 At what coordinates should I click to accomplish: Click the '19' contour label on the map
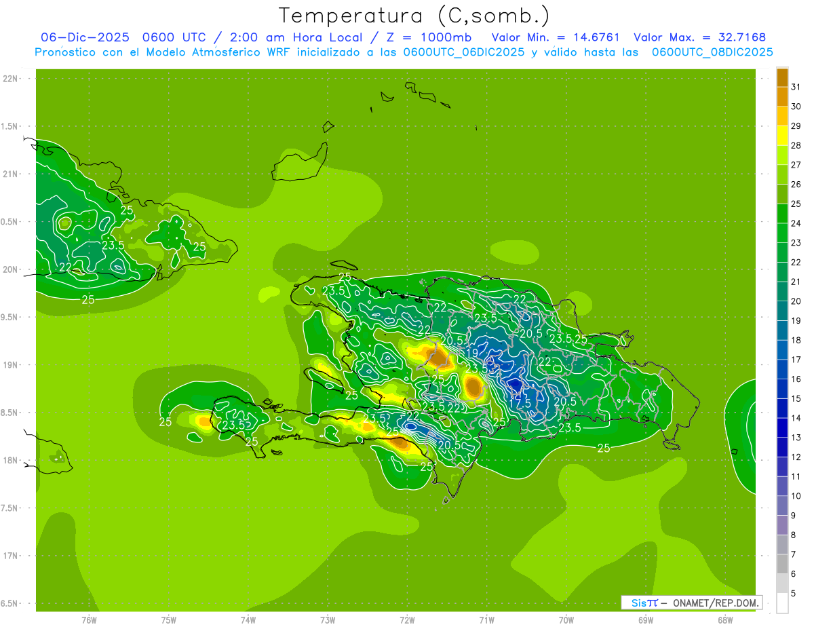coord(472,354)
